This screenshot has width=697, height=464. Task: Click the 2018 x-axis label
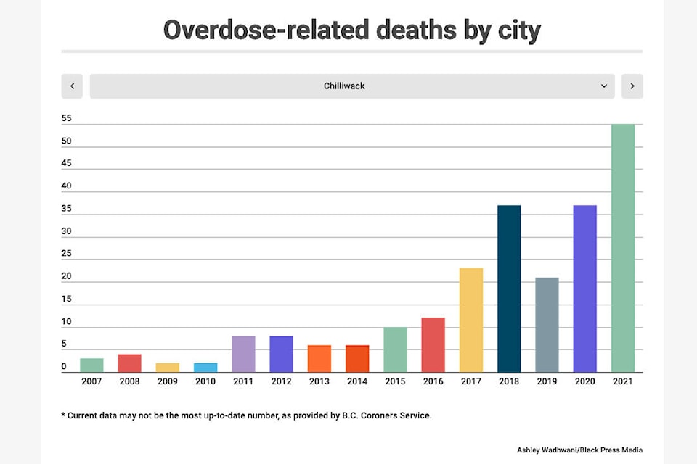[509, 381]
